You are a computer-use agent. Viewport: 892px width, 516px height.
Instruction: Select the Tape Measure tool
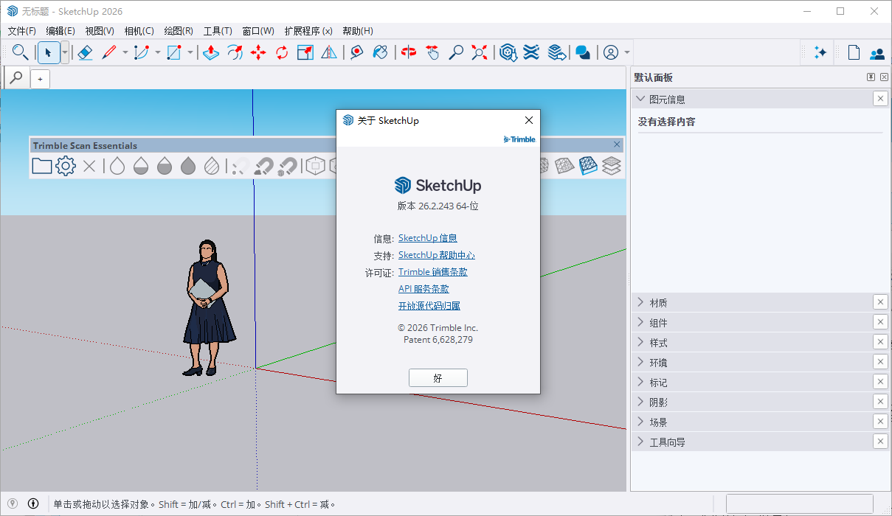point(357,52)
